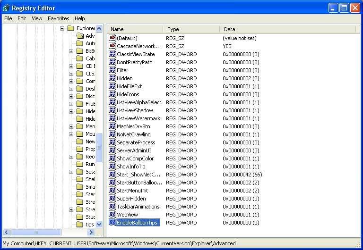Click the DWORD icon beside Filter
This screenshot has height=250, width=363.
[x=112, y=70]
